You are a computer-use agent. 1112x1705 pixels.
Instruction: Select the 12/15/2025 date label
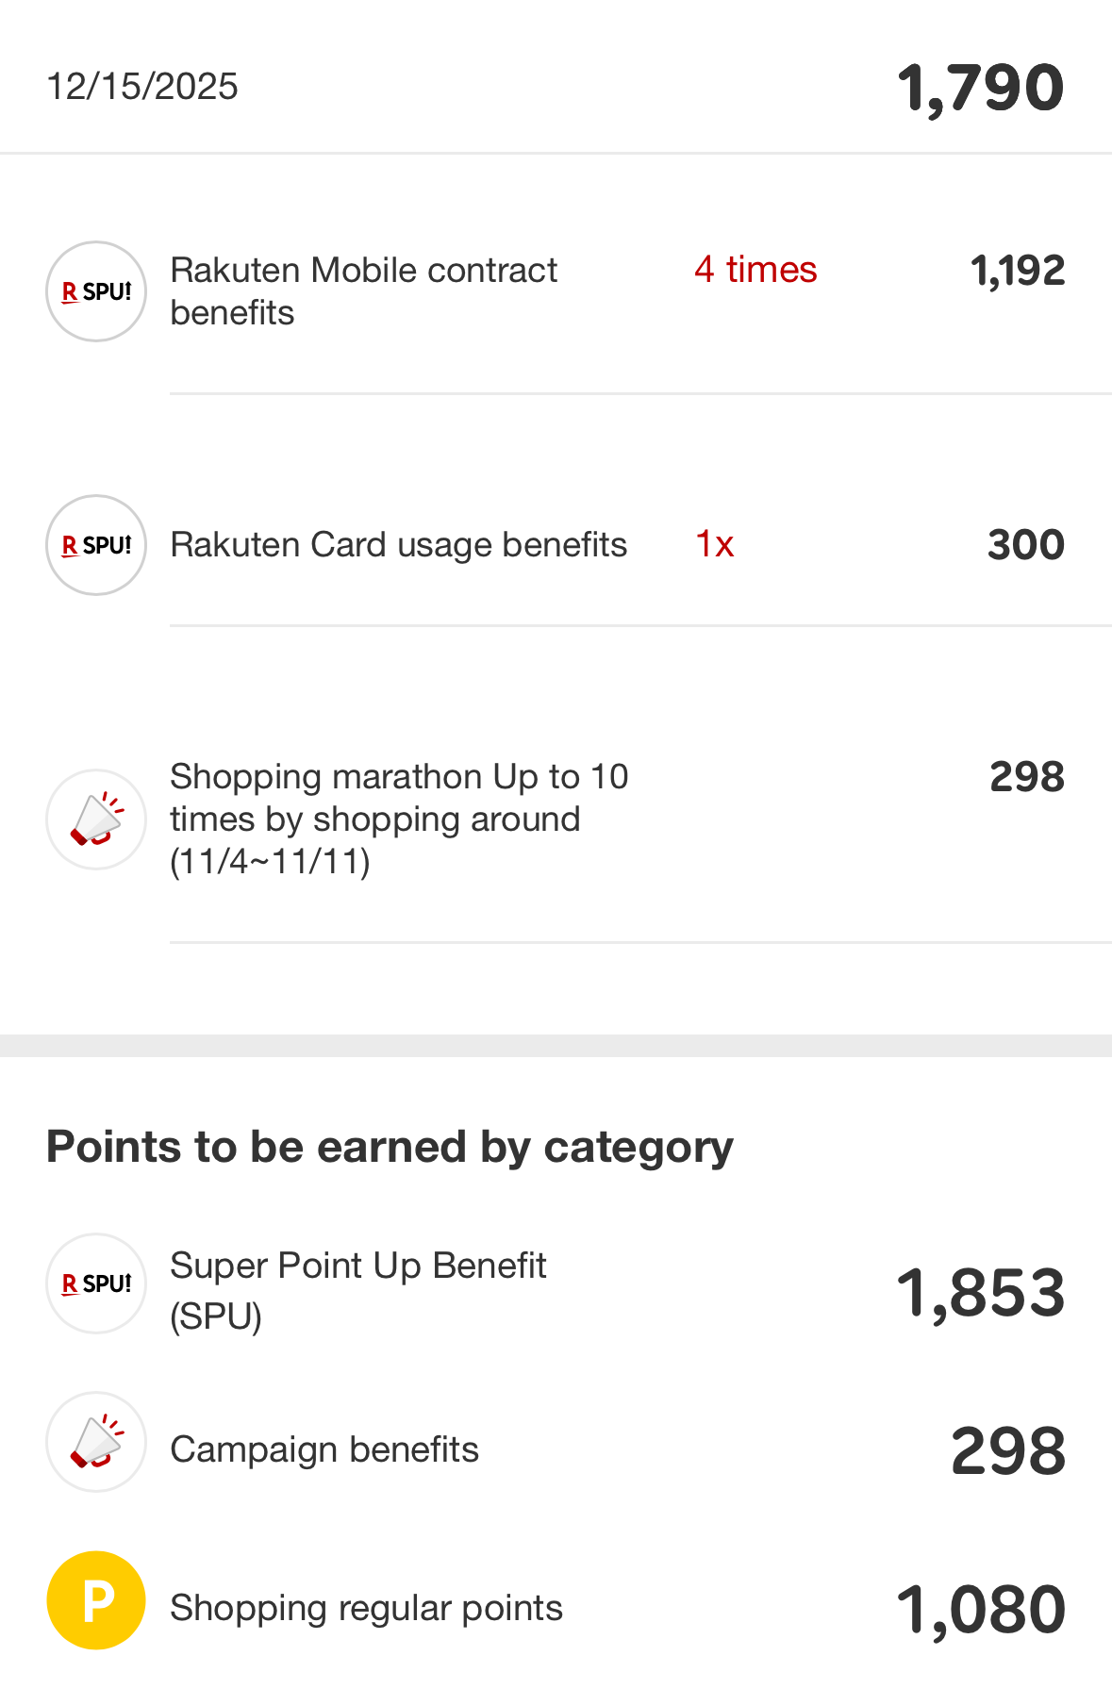142,87
